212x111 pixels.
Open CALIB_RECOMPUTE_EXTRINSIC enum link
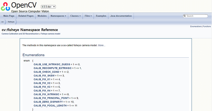click(53, 68)
